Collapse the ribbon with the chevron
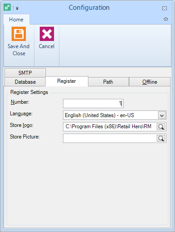175x232 pixels. click(166, 19)
